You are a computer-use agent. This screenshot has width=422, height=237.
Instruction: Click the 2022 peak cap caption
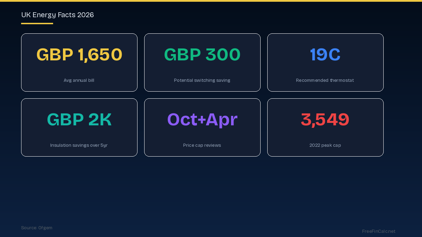325,145
